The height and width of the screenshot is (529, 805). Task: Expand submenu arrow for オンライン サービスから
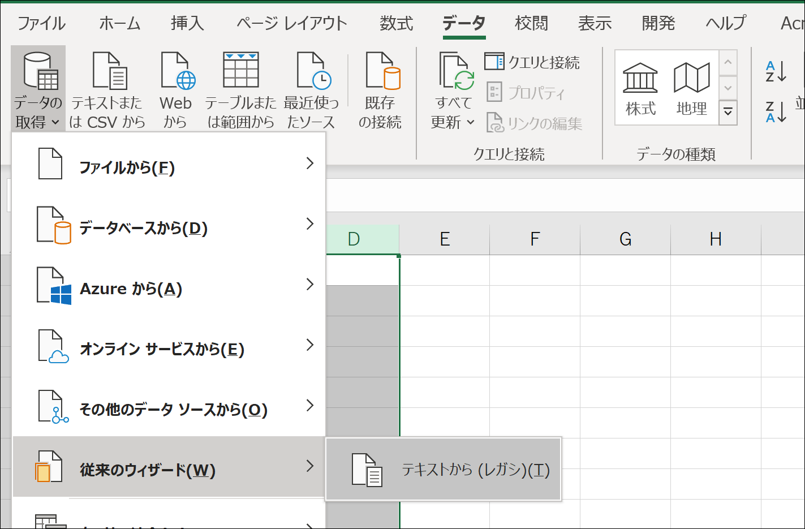click(x=309, y=345)
